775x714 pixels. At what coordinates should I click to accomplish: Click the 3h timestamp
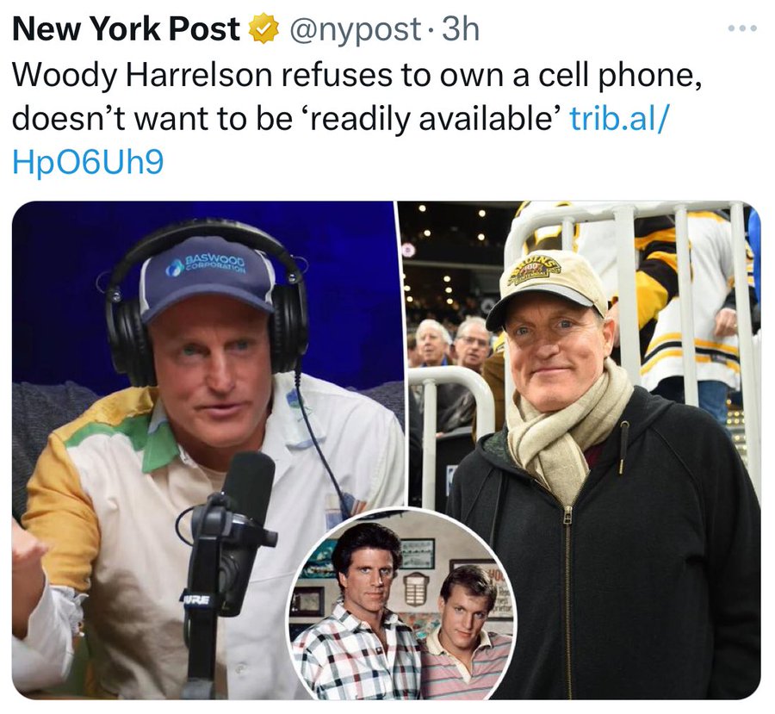click(x=462, y=29)
